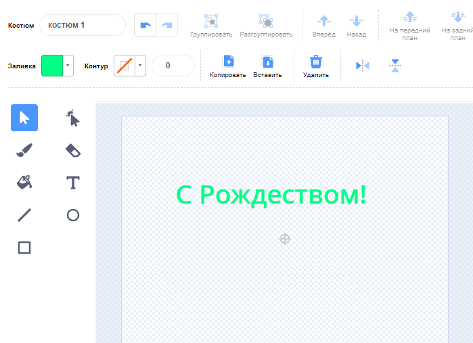This screenshot has height=343, width=473.
Task: Flip the costume horizontally
Action: [x=363, y=66]
